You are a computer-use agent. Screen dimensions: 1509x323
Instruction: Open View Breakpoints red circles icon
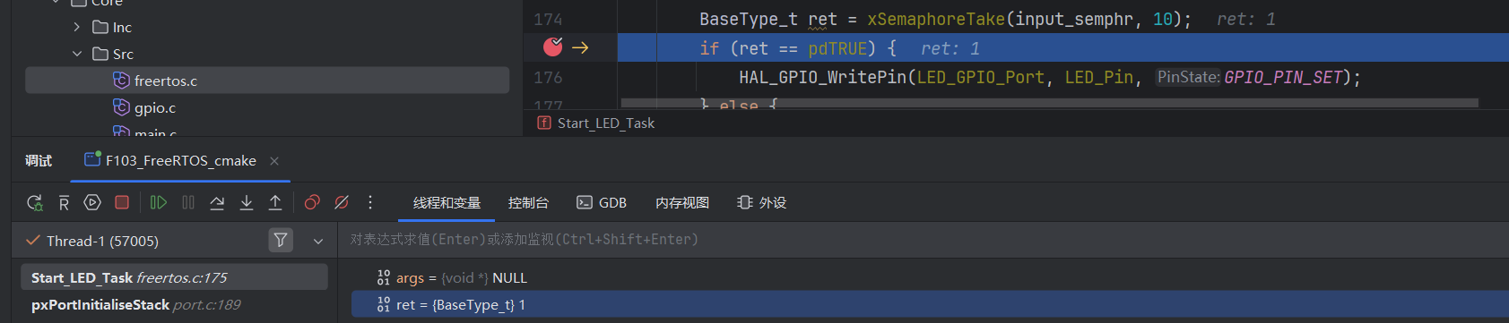tap(312, 203)
